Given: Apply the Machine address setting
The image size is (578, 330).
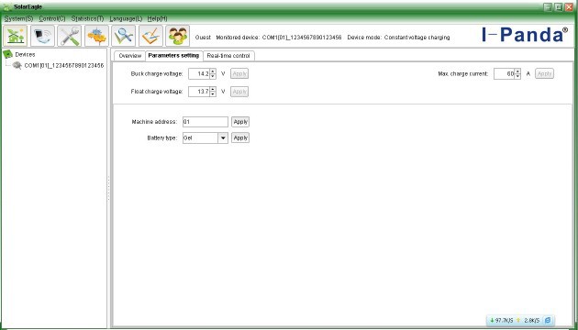Looking at the screenshot, I should [x=240, y=122].
